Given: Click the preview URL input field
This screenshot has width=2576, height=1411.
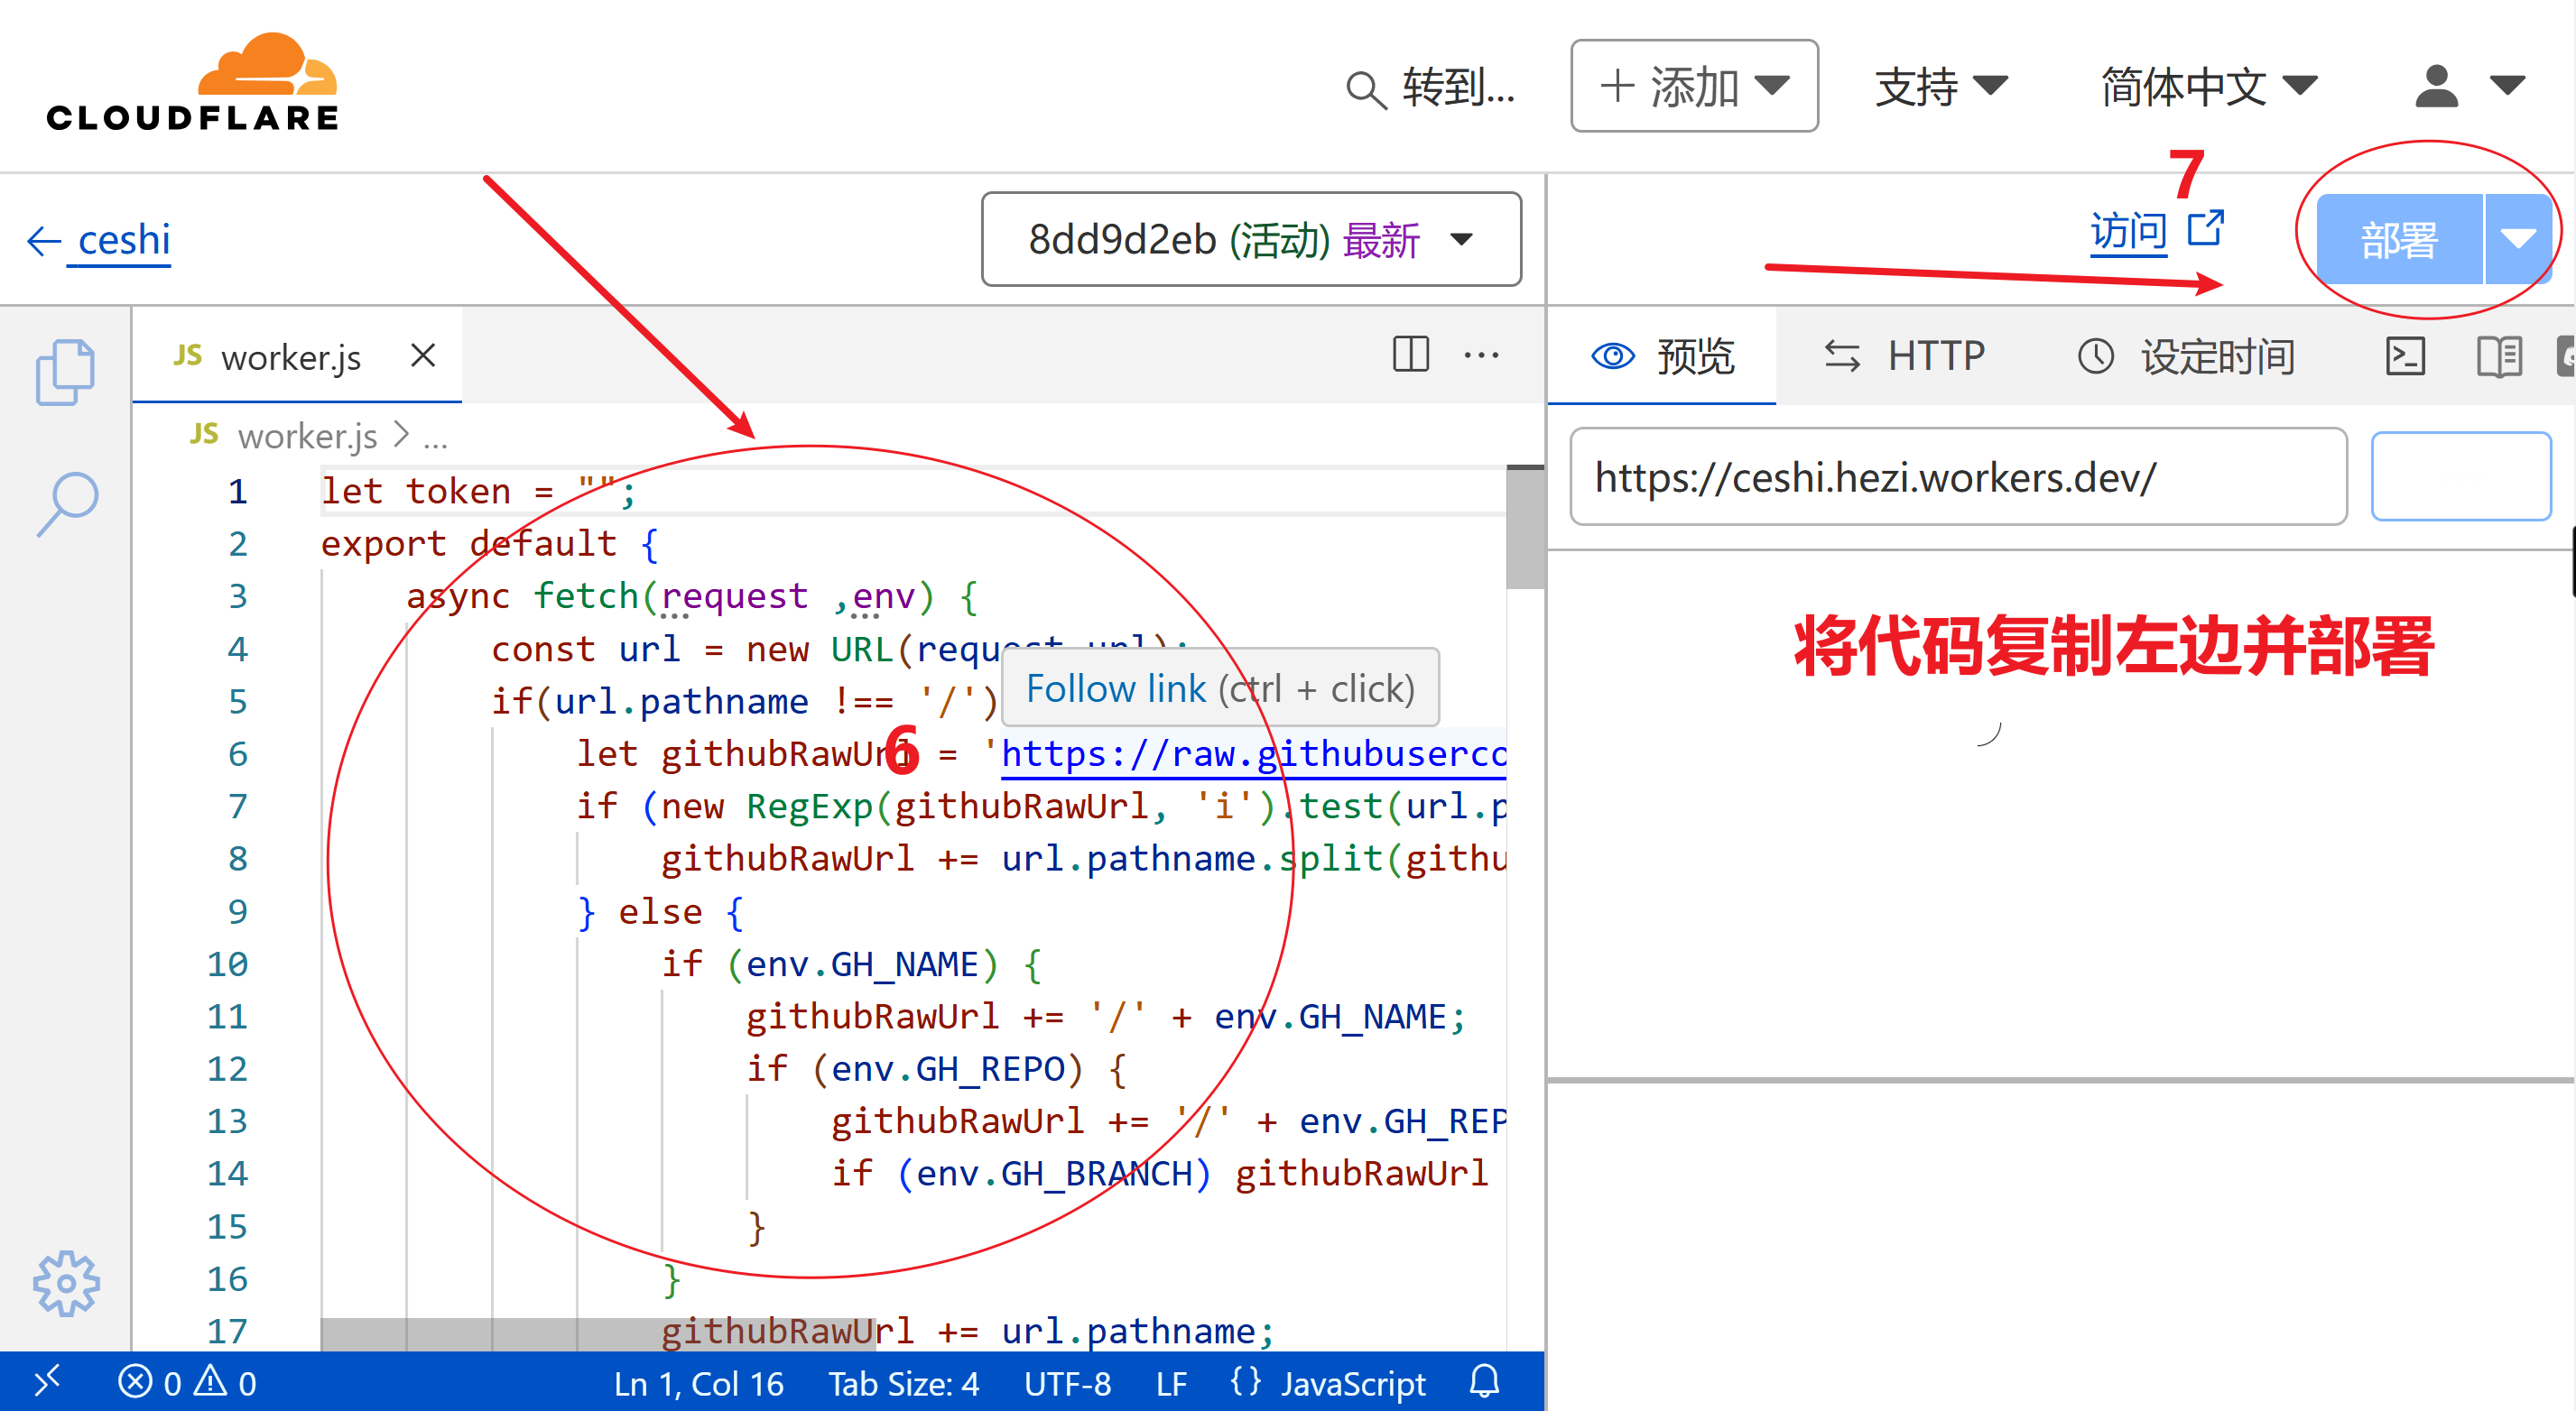Looking at the screenshot, I should (x=1958, y=476).
